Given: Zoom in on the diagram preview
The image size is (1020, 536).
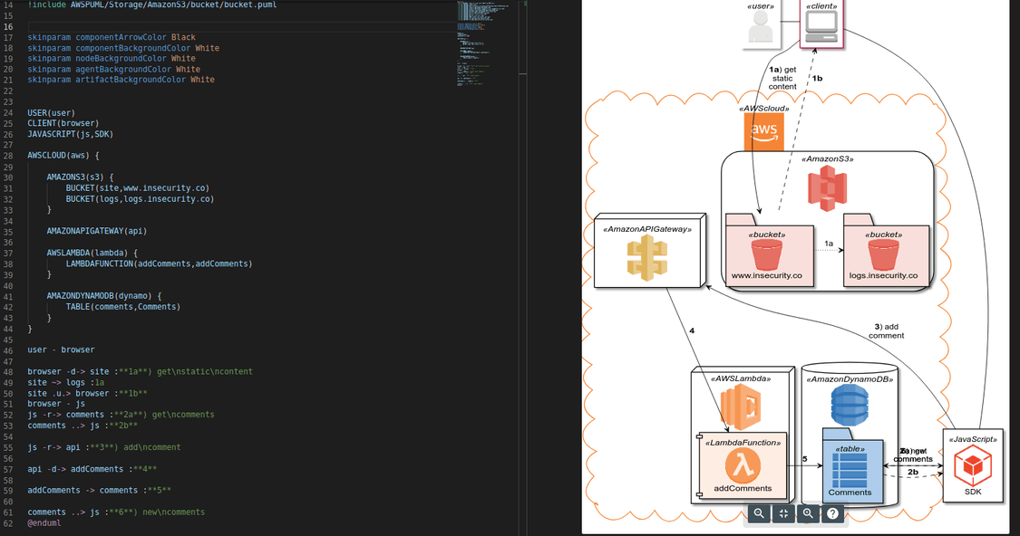Looking at the screenshot, I should pos(808,513).
